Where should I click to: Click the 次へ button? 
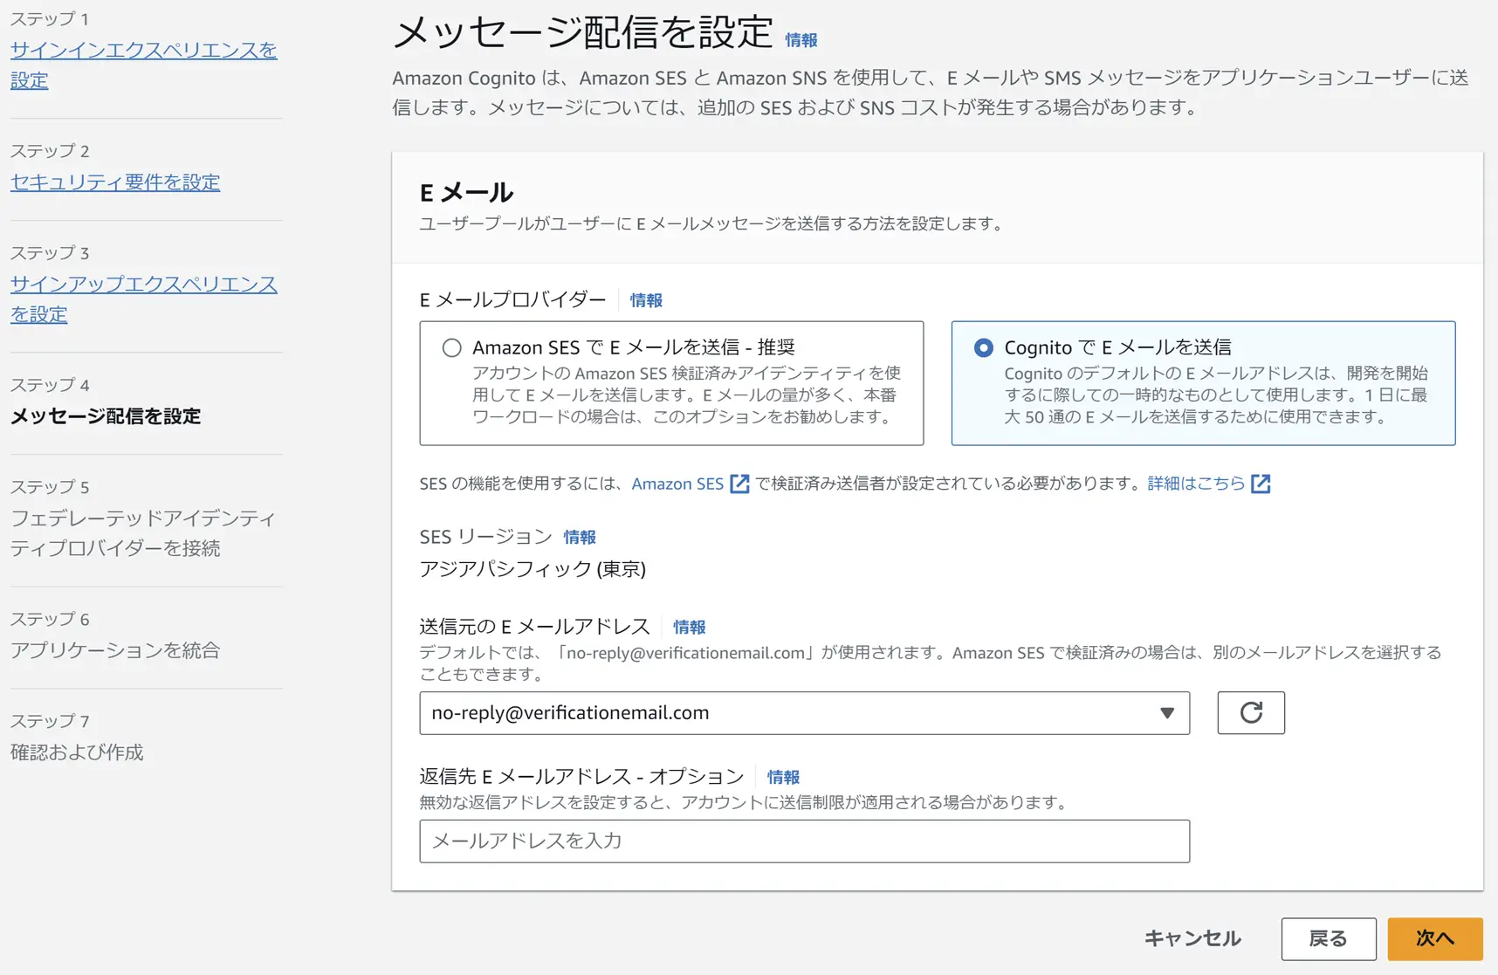[1435, 938]
